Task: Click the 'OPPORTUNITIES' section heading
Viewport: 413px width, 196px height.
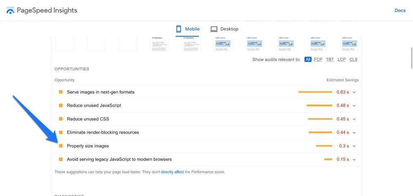Action: 72,69
